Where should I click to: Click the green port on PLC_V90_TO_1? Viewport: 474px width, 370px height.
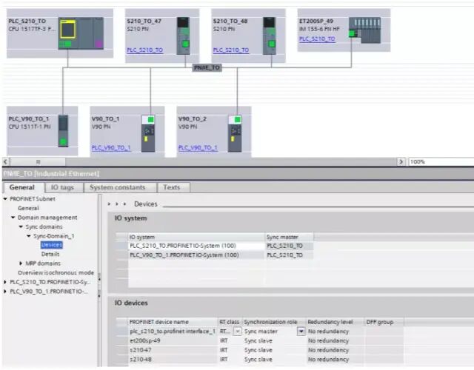pos(63,141)
